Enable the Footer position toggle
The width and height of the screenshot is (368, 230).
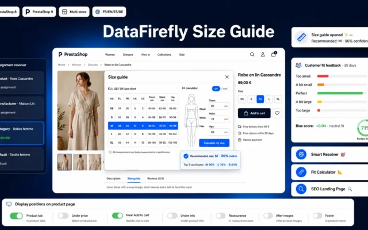pyautogui.click(x=317, y=216)
